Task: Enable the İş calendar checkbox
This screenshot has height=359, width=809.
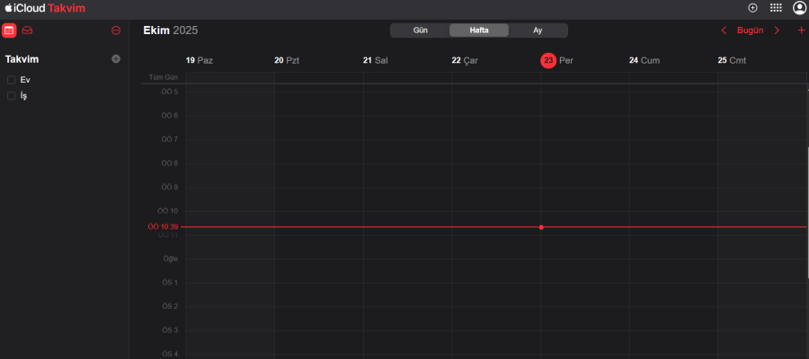Action: pos(12,96)
